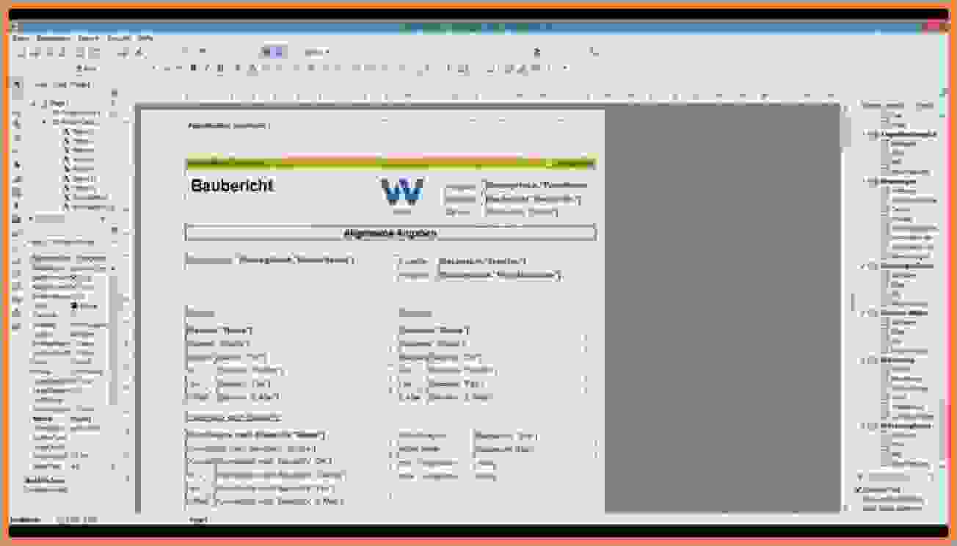Toggle Italic formatting in the toolbar
957x546 pixels.
[x=206, y=68]
